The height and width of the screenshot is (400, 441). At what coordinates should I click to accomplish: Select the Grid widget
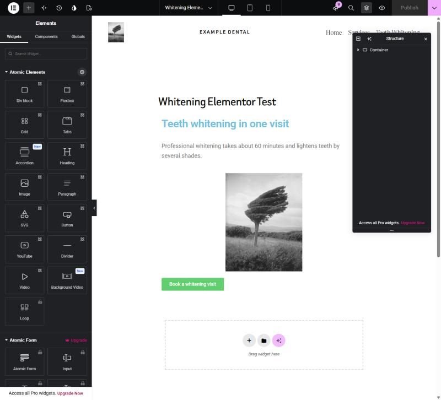point(24,125)
